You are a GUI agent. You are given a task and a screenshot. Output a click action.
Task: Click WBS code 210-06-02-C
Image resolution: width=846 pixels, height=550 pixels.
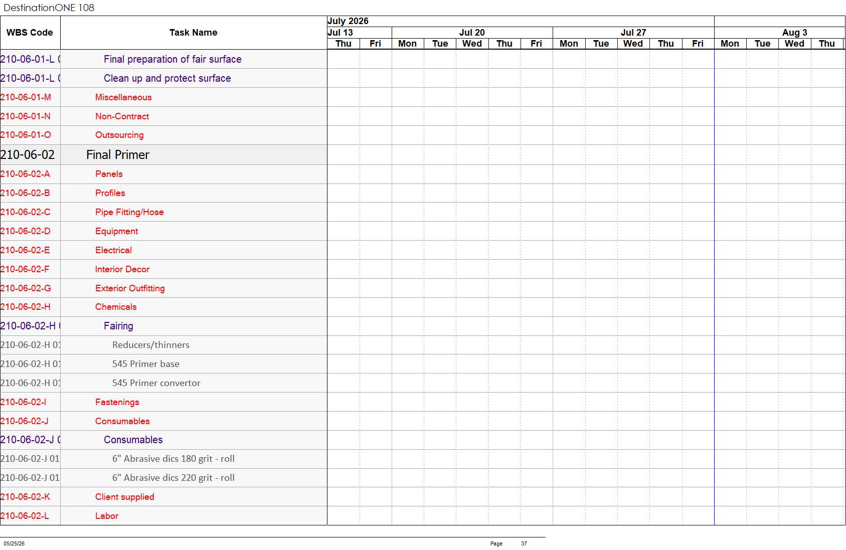[x=25, y=212]
